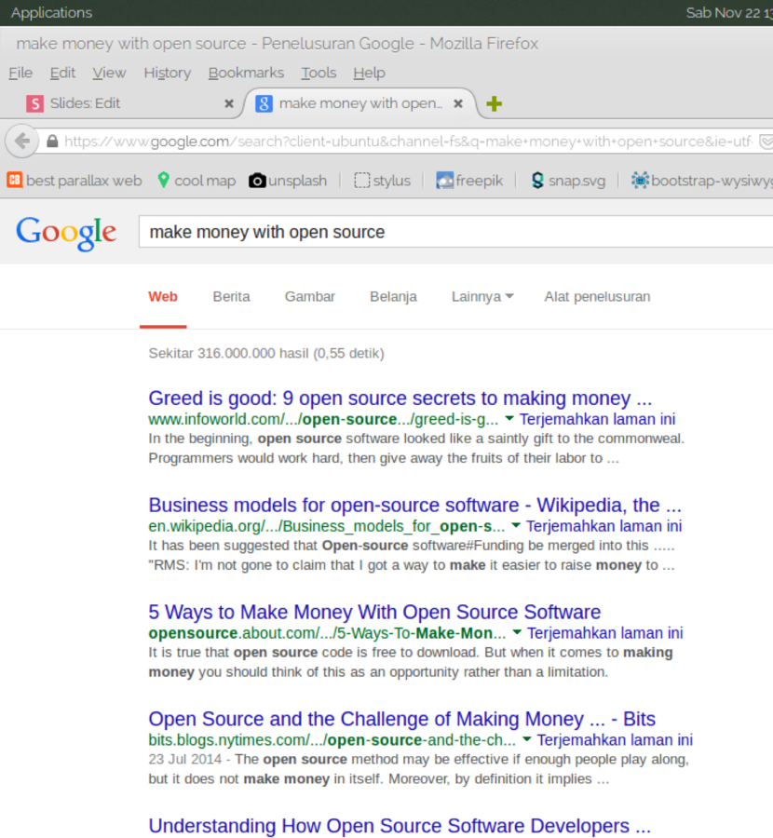Open cool map bookmark
The image size is (773, 838).
coord(197,181)
